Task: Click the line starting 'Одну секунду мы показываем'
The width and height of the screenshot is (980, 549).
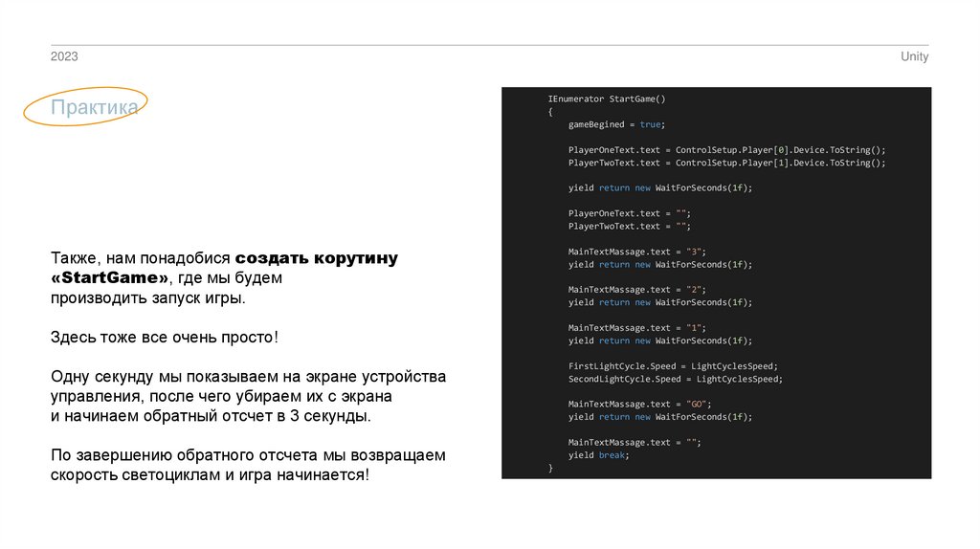Action: pyautogui.click(x=248, y=377)
